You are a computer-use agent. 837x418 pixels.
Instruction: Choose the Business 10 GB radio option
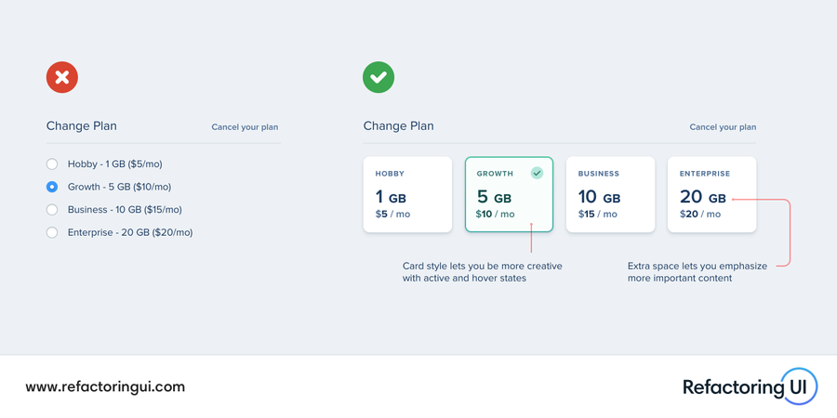coord(52,210)
